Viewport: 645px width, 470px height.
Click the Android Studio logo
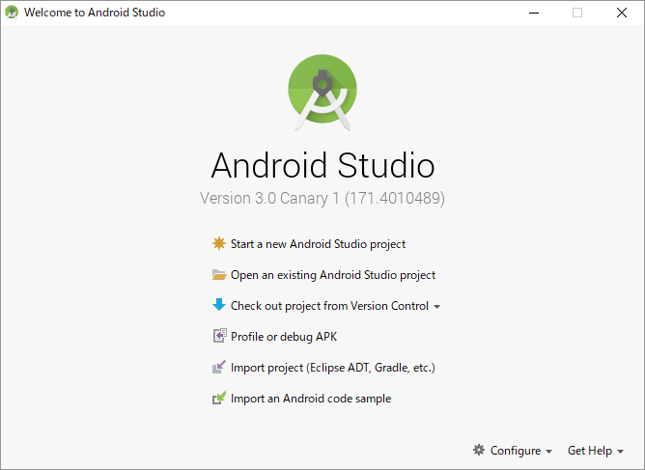click(322, 91)
